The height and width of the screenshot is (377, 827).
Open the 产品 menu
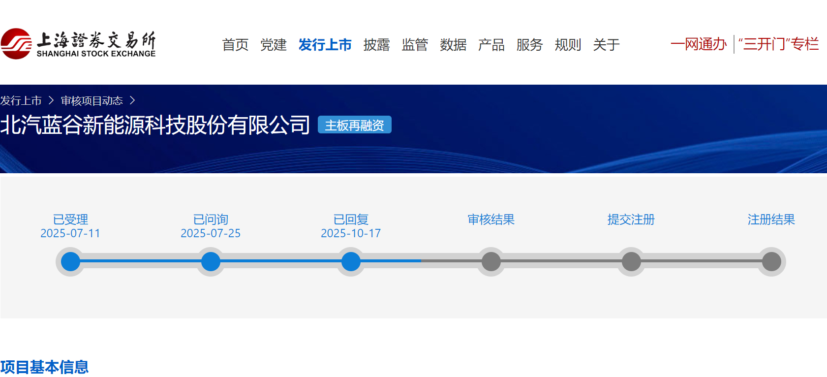491,45
